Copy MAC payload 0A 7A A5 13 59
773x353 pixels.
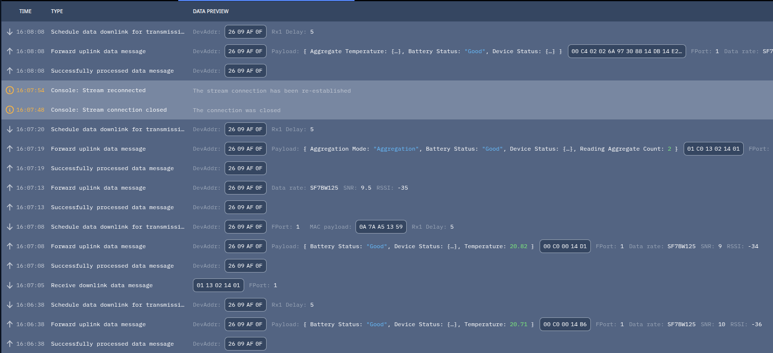(x=381, y=227)
